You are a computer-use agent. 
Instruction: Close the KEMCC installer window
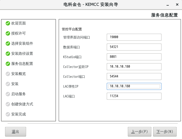click(177, 4)
